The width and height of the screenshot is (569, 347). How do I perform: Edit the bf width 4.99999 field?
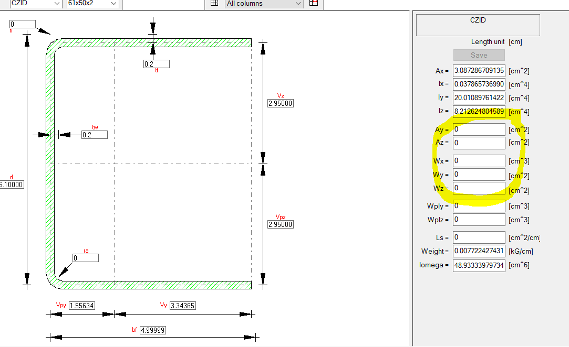coord(152,330)
